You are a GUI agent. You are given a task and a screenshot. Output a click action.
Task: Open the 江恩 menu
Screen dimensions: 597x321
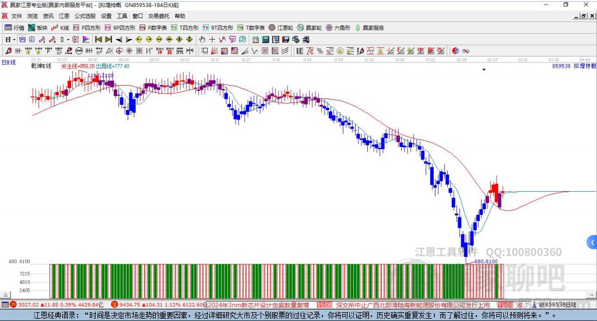[x=64, y=16]
